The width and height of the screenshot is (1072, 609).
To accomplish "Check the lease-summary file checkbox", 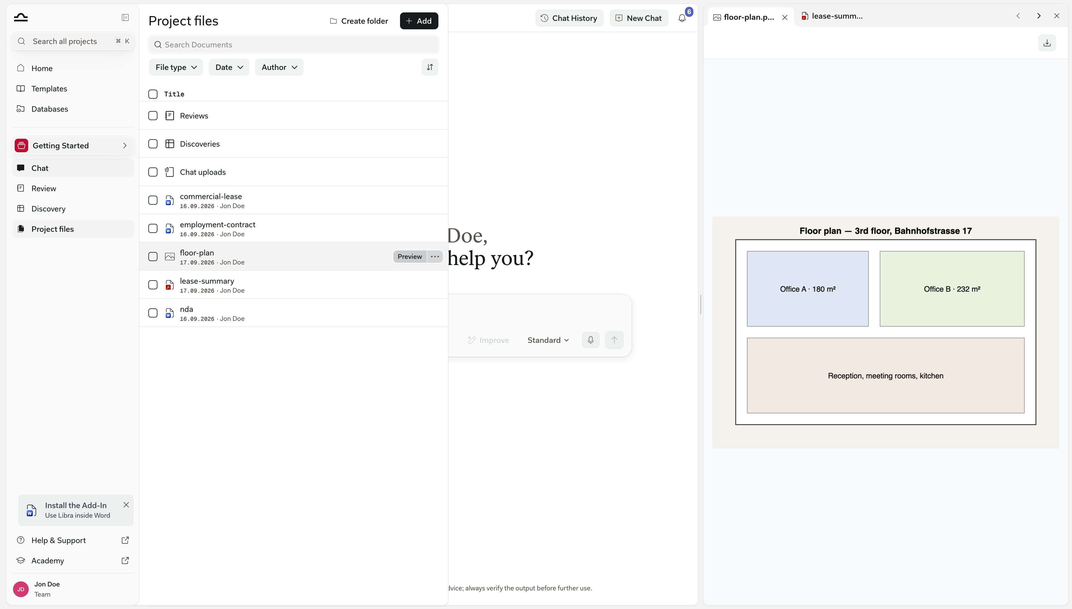I will click(153, 285).
